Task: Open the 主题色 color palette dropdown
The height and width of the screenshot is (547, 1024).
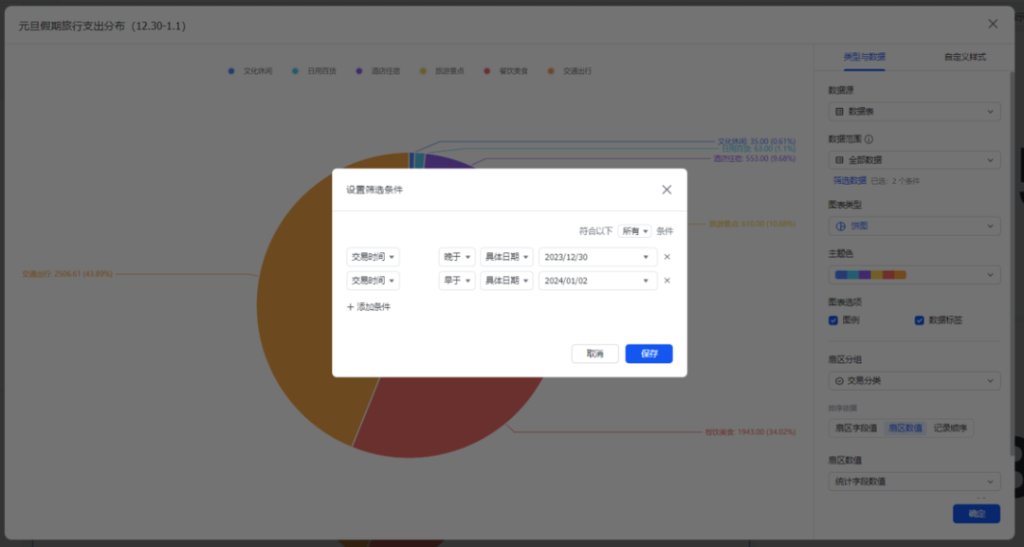Action: coord(914,275)
